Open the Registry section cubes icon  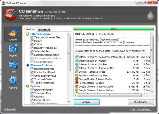13,48
